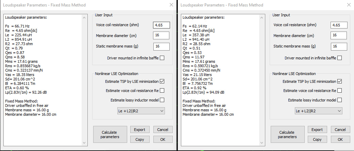Viewport: 354px width, 151px height.
Task: Toggle infinite baffle checkbox in right dialog
Action: click(340, 58)
